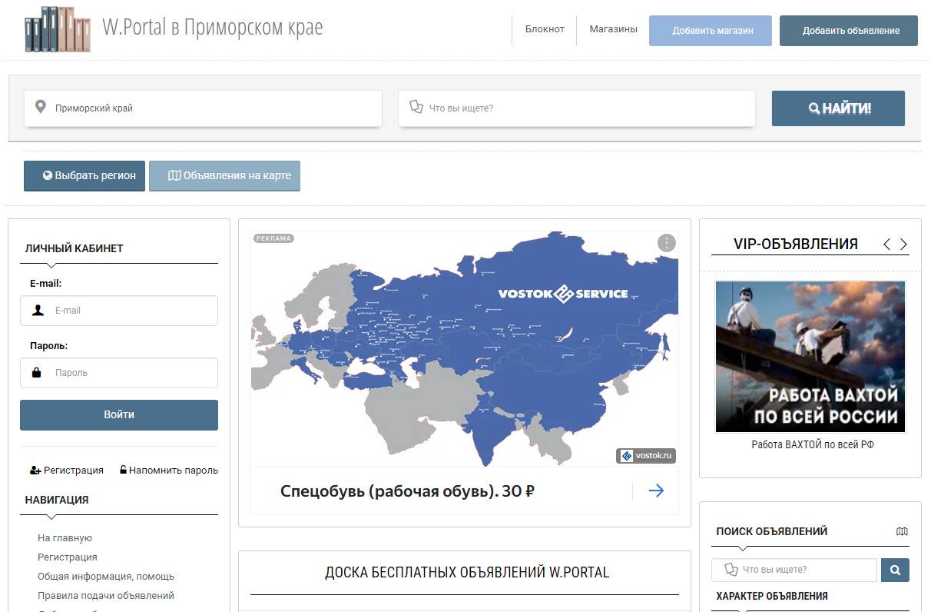The height and width of the screenshot is (612, 931).
Task: Click the magnifier search button in sidebar search
Action: pyautogui.click(x=895, y=570)
